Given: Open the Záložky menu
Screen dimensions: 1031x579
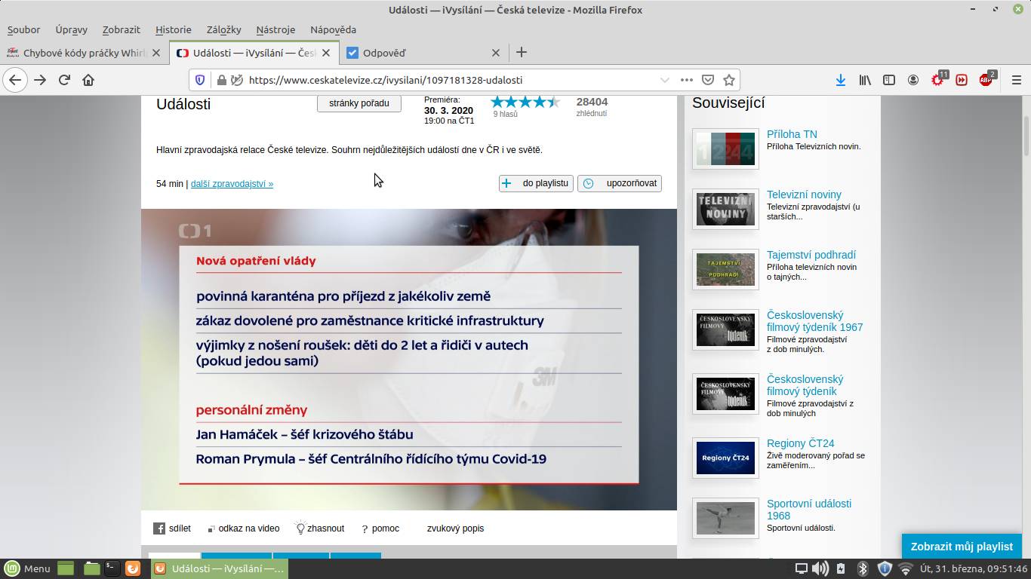Looking at the screenshot, I should point(223,29).
